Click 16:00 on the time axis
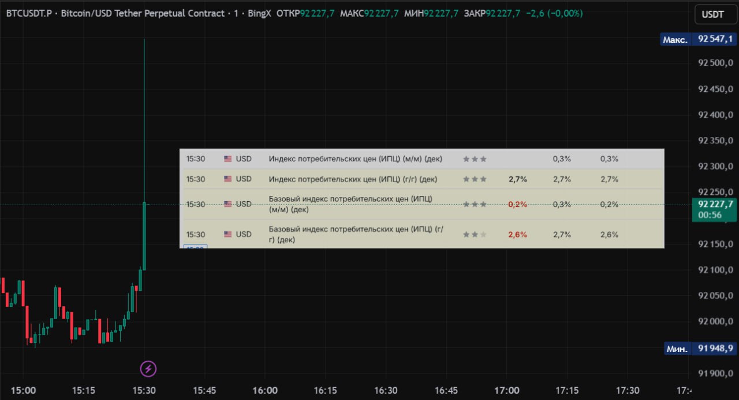Image resolution: width=739 pixels, height=400 pixels. pos(265,390)
